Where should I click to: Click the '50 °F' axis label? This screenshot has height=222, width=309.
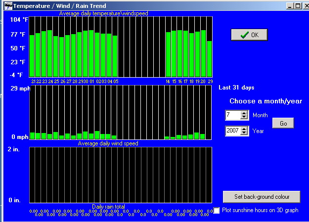click(x=18, y=48)
